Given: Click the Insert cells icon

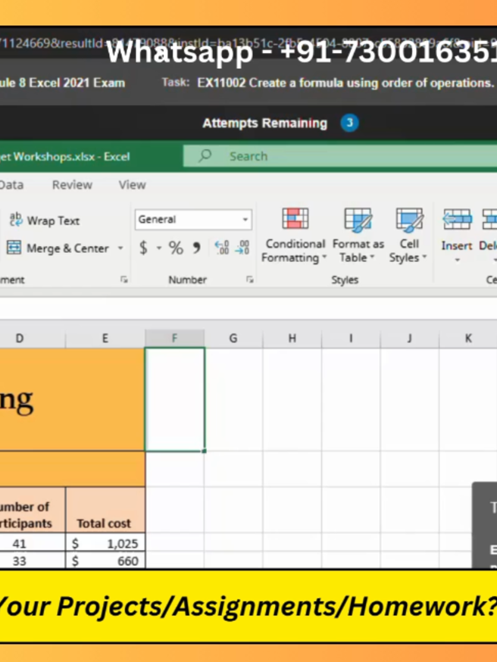Looking at the screenshot, I should [x=457, y=220].
